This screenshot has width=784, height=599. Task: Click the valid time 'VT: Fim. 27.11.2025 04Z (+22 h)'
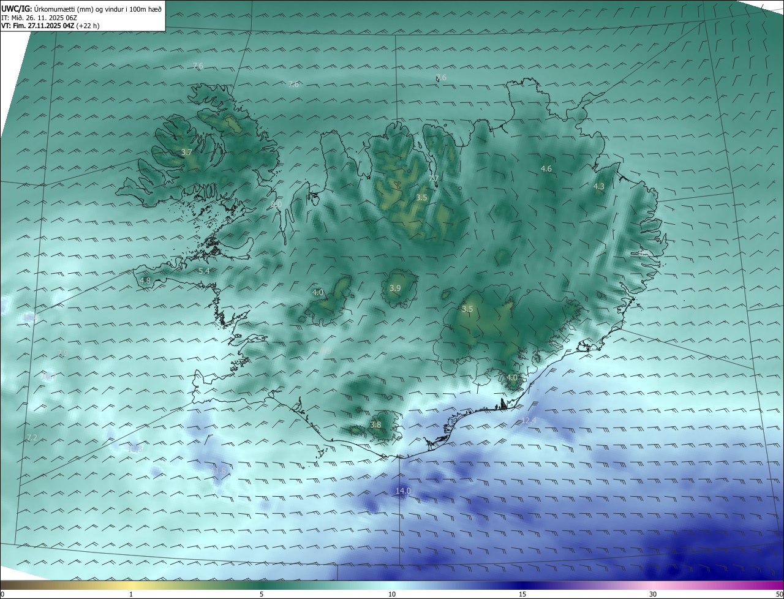pyautogui.click(x=50, y=26)
